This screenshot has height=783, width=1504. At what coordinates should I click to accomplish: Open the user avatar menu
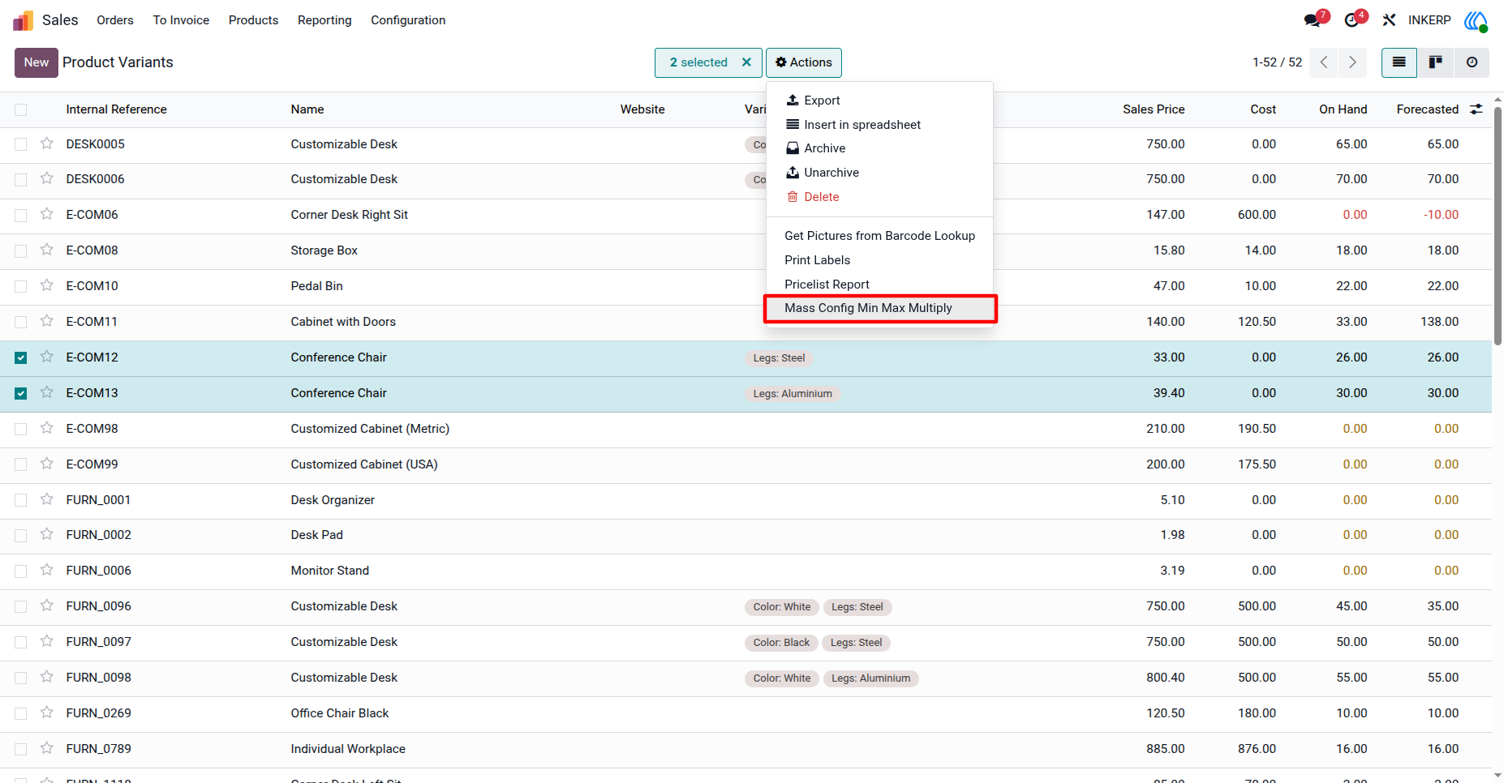coord(1476,20)
